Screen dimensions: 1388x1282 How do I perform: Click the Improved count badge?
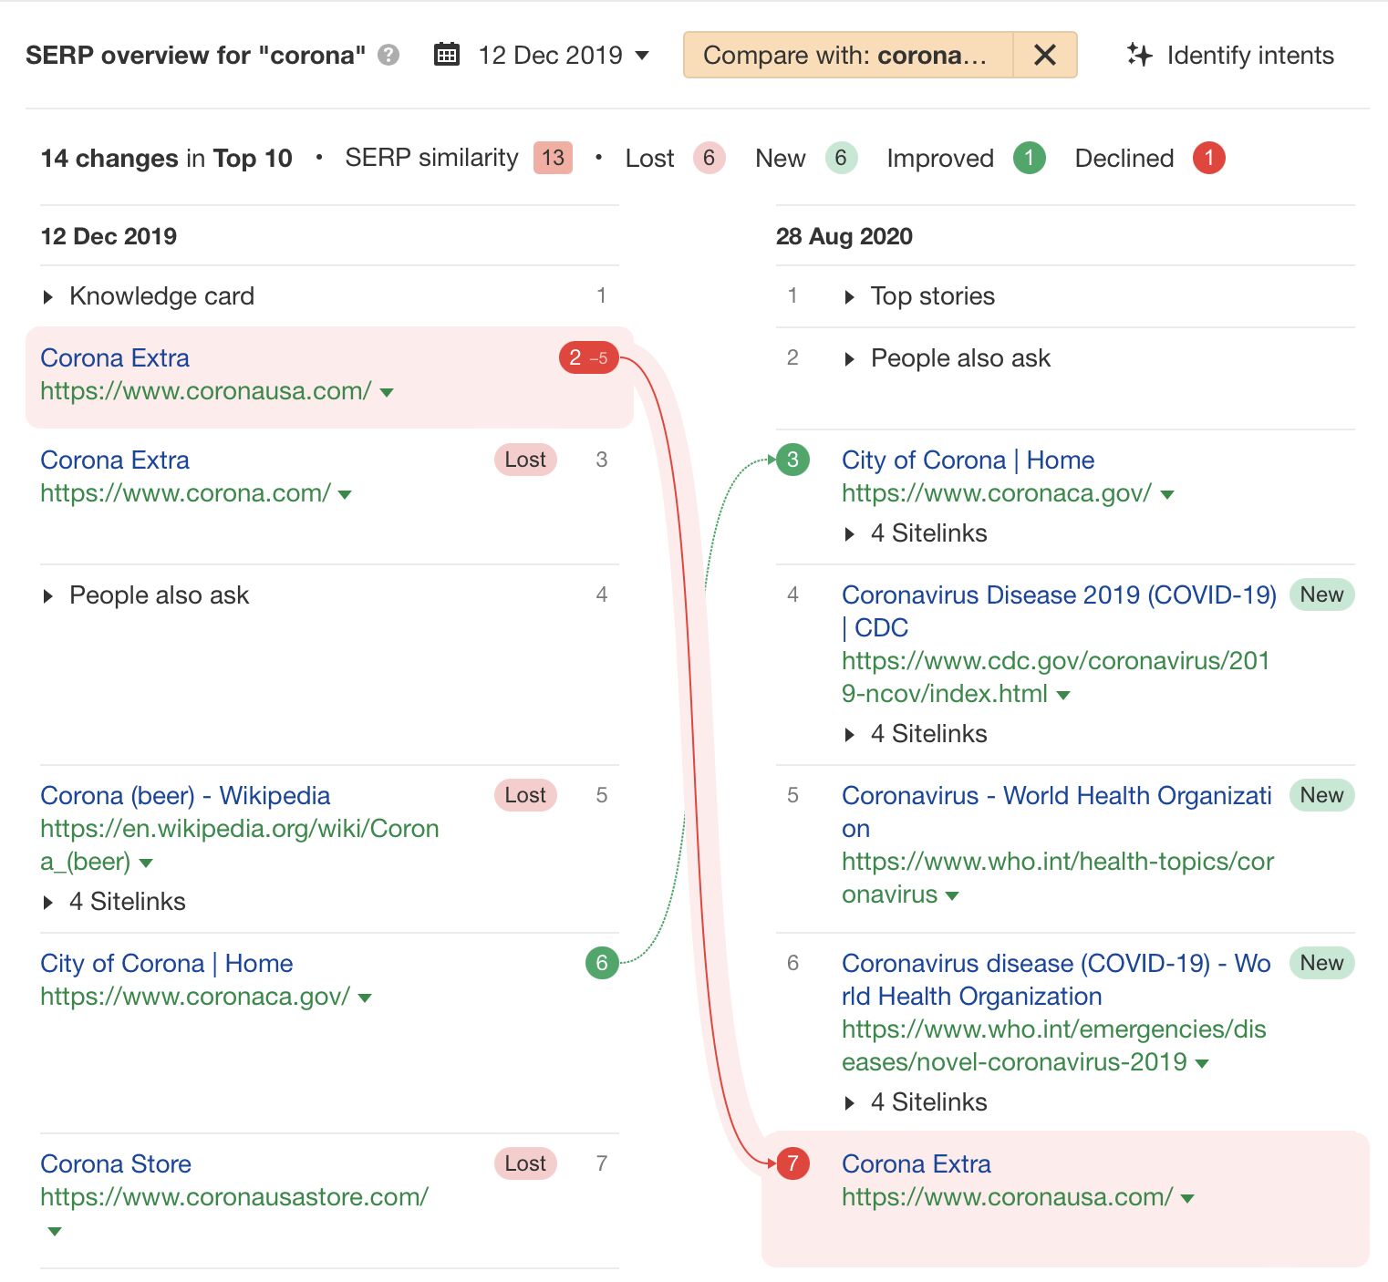point(1029,158)
